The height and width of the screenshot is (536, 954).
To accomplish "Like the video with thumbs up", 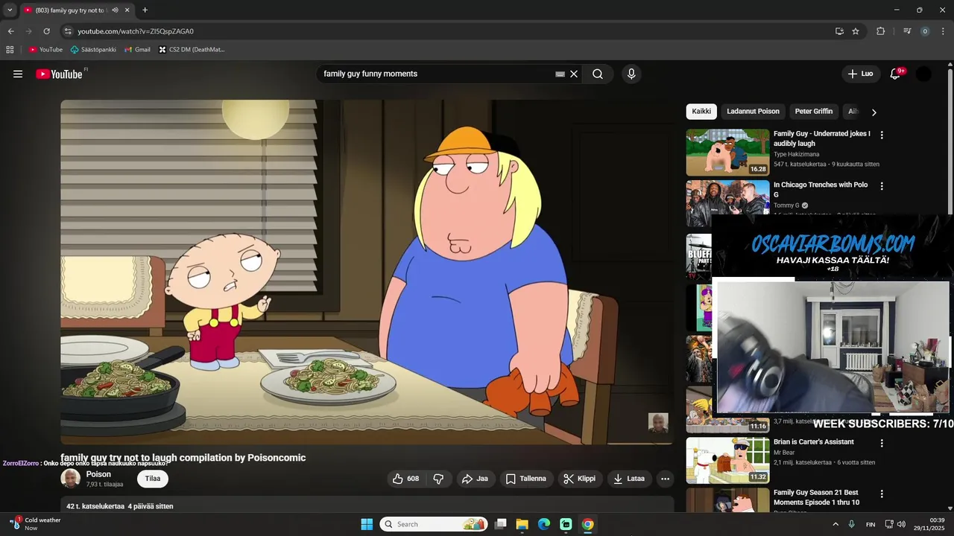I will coord(406,479).
